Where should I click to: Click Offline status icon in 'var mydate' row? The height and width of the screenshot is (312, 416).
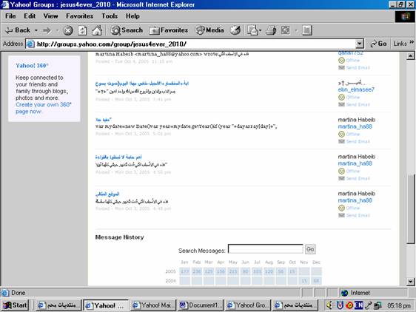coord(341,134)
